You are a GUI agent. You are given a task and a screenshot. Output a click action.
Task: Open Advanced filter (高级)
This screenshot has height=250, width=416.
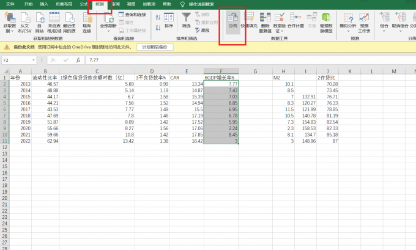point(202,30)
